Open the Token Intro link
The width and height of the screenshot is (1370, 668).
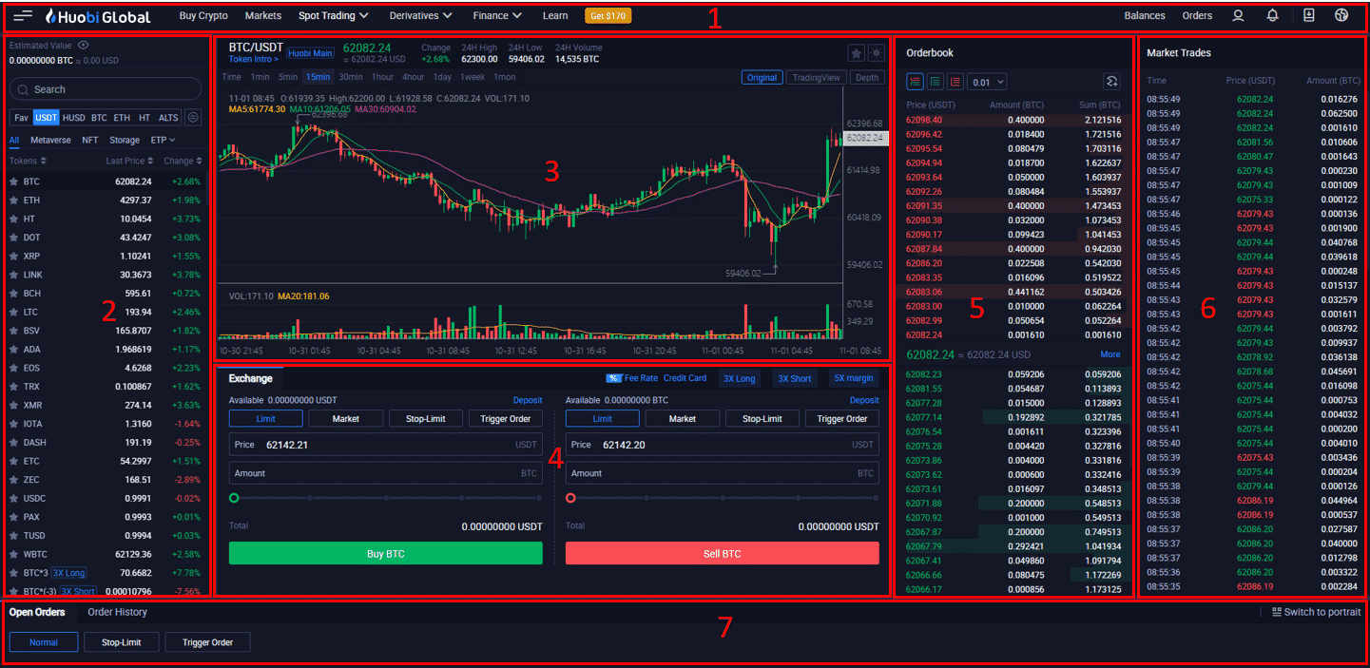253,59
